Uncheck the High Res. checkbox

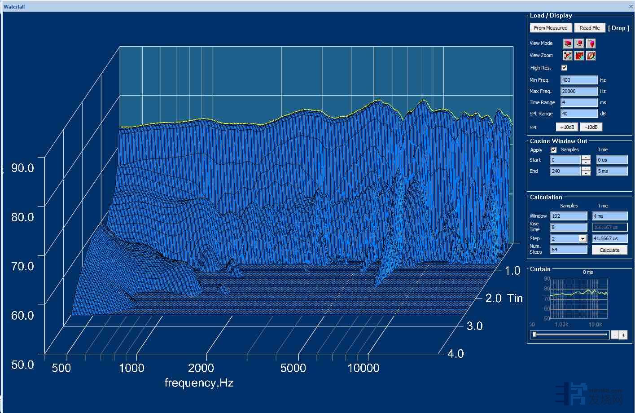point(564,68)
